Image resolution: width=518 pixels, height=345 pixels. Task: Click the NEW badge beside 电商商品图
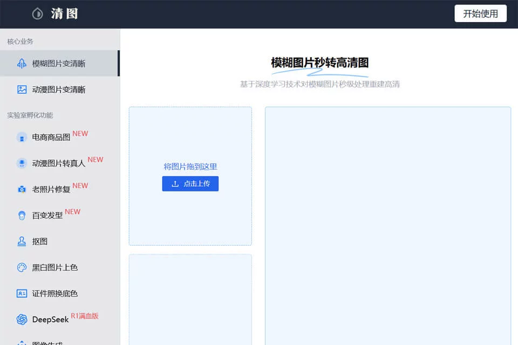coord(80,133)
